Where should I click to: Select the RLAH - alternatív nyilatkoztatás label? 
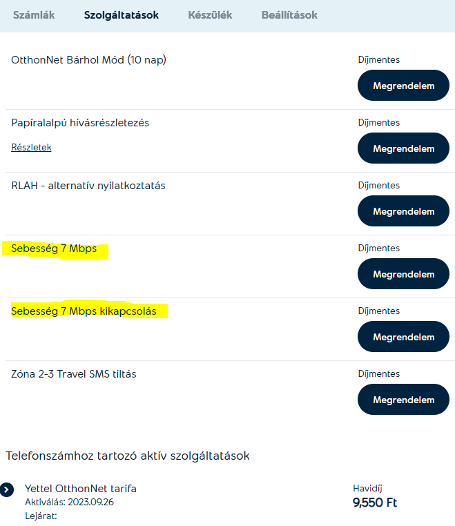point(88,186)
